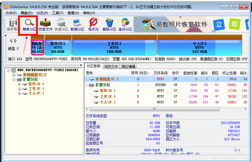This screenshot has width=252, height=162.
Task: Click the scrollbar right arrow
Action: (x=246, y=109)
